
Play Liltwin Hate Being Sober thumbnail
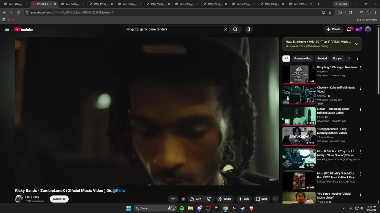pos(299,116)
